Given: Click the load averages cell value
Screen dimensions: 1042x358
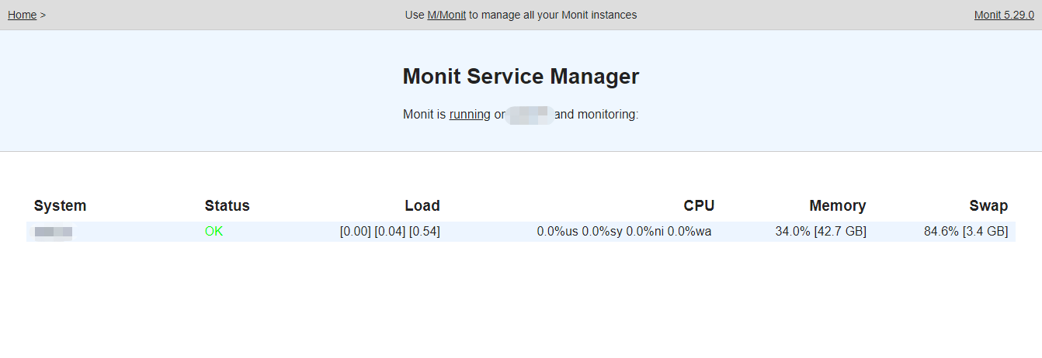Looking at the screenshot, I should (390, 231).
